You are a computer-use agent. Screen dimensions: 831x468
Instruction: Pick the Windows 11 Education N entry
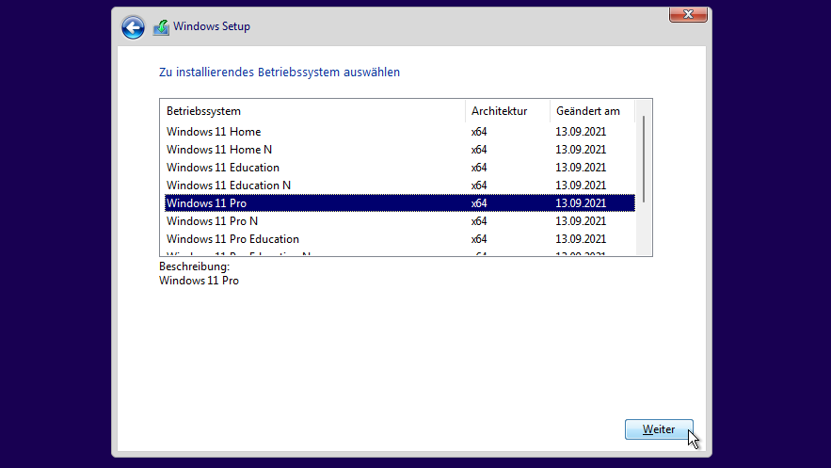pyautogui.click(x=229, y=186)
